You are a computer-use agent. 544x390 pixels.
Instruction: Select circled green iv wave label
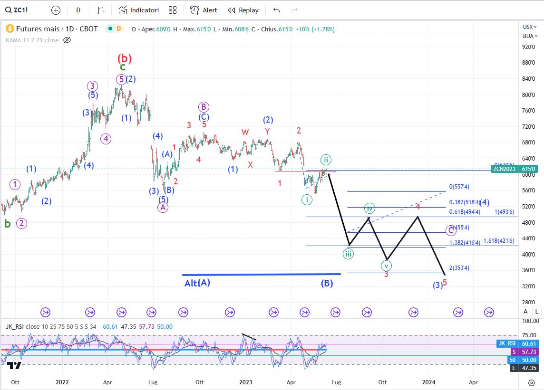click(369, 209)
